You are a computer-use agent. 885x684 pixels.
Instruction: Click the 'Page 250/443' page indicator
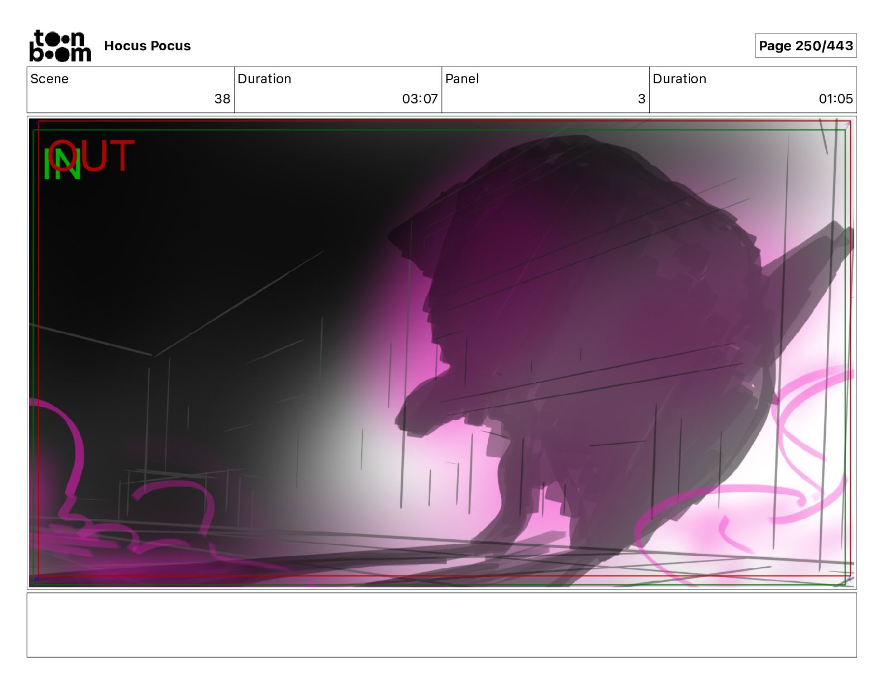pyautogui.click(x=806, y=46)
